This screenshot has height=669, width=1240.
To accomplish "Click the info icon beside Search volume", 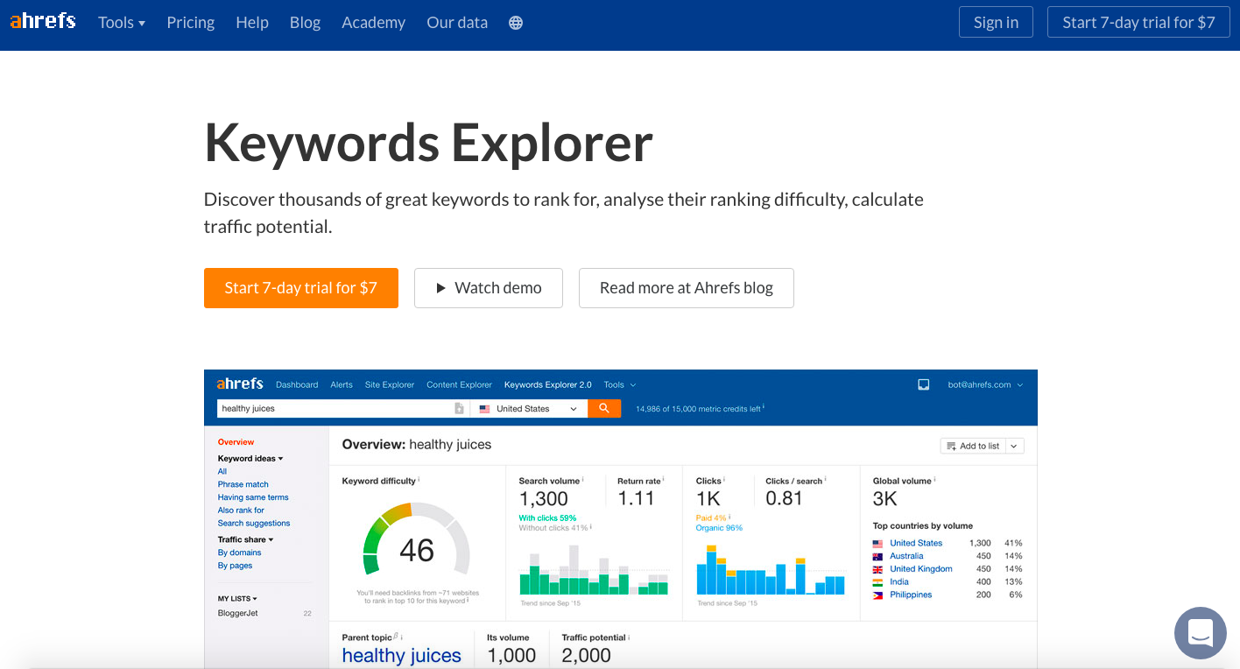I will coord(583,480).
